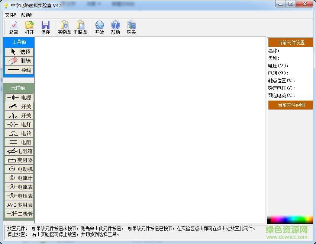Open the 帮助 menu in menu bar
316x244 pixels.
coord(26,15)
